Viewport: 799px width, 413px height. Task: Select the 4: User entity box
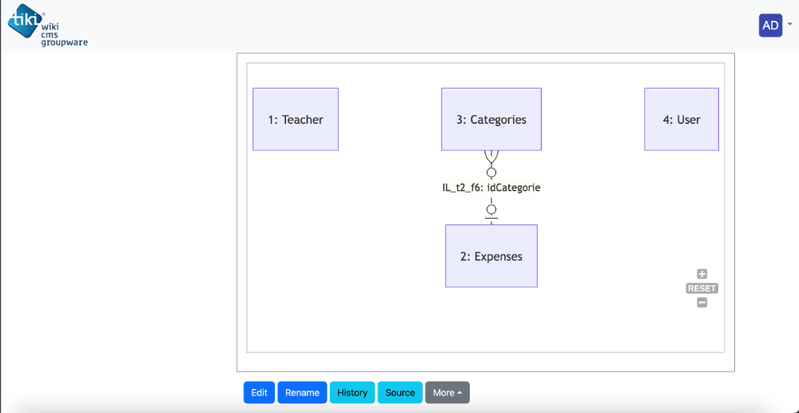pyautogui.click(x=682, y=119)
